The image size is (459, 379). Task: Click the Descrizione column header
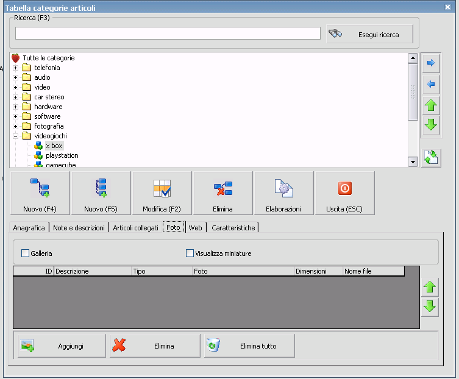click(x=93, y=271)
